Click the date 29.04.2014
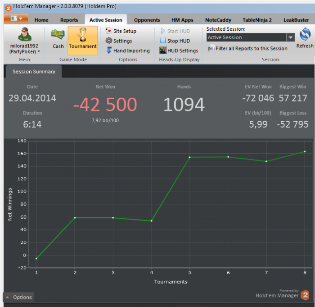Screen dimensions: 315x307 point(32,98)
